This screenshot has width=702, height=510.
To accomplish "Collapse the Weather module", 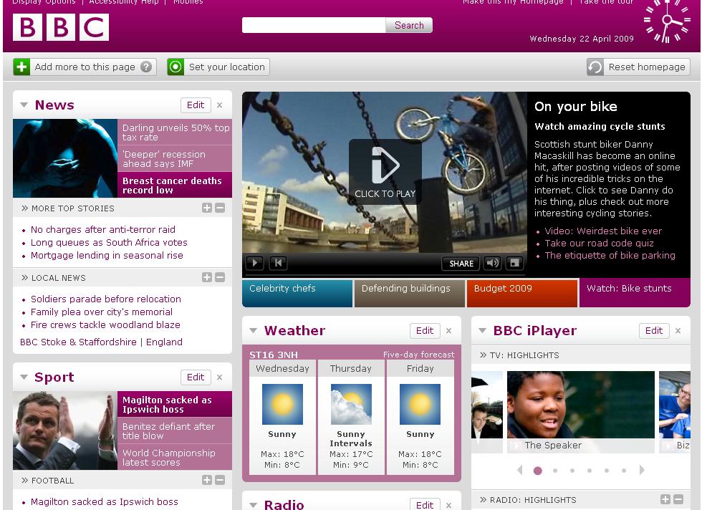I will [x=254, y=330].
